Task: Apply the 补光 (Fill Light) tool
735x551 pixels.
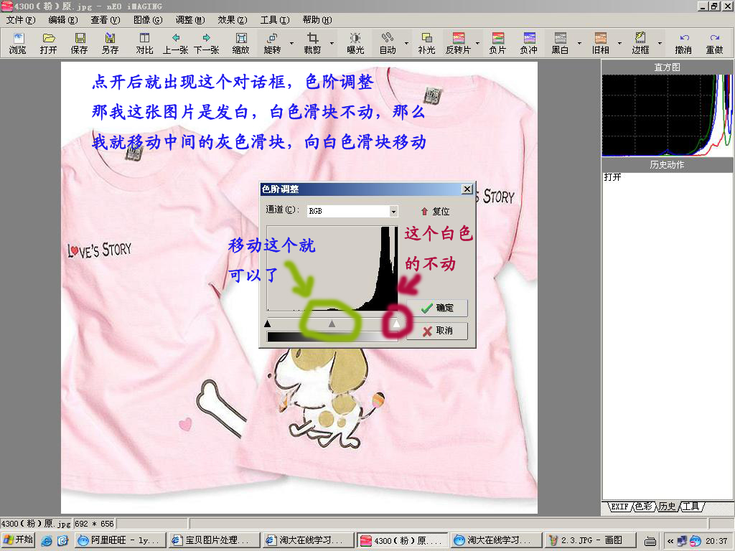Action: click(x=426, y=43)
